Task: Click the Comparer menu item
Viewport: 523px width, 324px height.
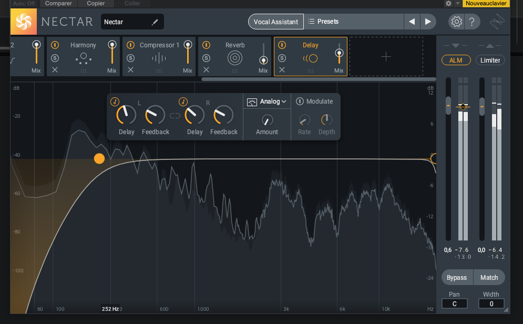Action: (58, 4)
